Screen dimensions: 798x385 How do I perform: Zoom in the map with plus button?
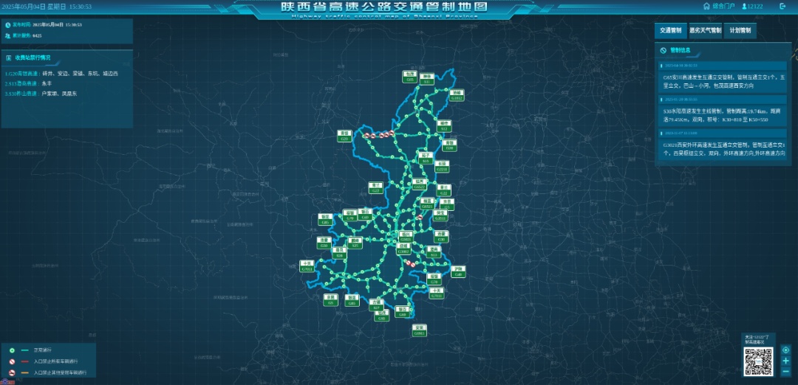click(x=785, y=361)
